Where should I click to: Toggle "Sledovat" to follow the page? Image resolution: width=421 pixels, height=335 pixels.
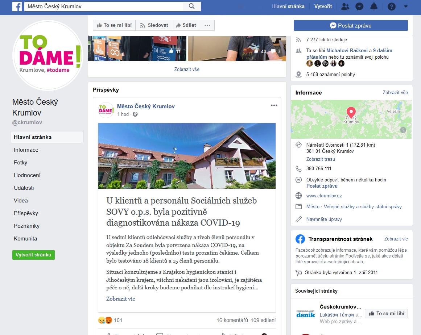154,25
